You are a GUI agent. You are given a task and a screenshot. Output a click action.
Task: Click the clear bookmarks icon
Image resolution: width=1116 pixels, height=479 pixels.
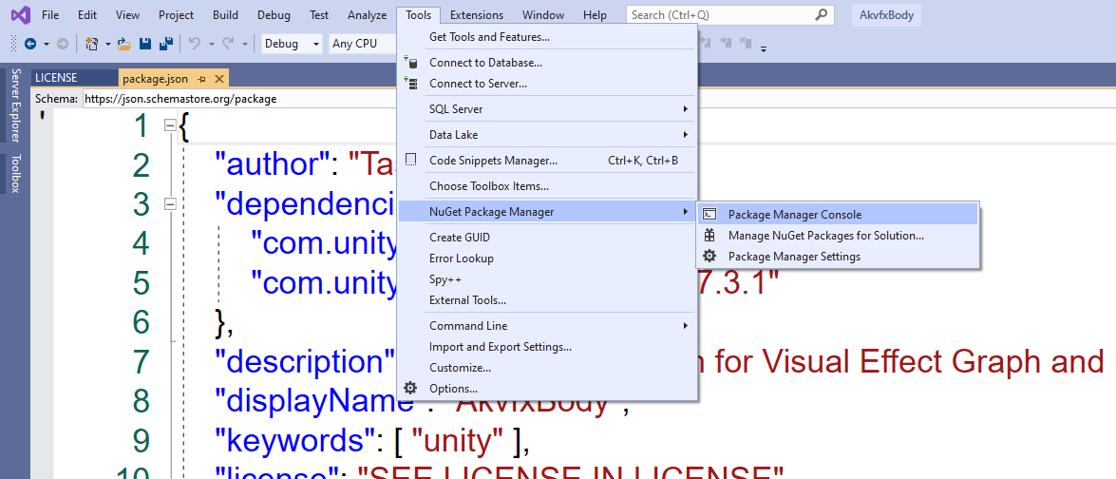pyautogui.click(x=746, y=44)
